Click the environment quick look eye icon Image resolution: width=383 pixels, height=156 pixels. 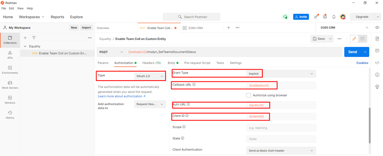(377, 28)
